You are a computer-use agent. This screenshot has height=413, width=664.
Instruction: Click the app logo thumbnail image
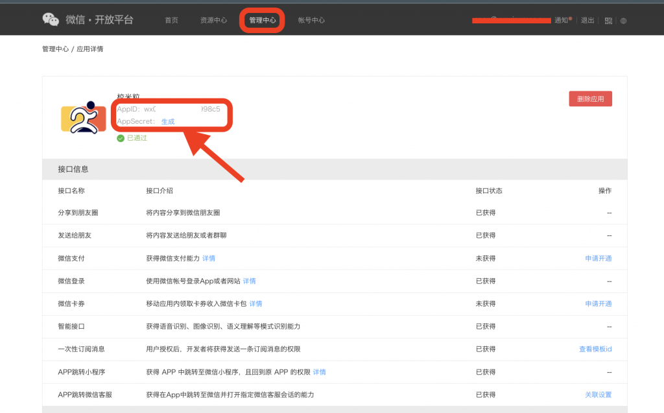[x=84, y=117]
